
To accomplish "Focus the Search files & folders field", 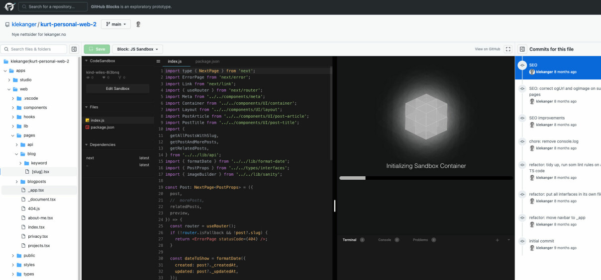I will pyautogui.click(x=33, y=49).
